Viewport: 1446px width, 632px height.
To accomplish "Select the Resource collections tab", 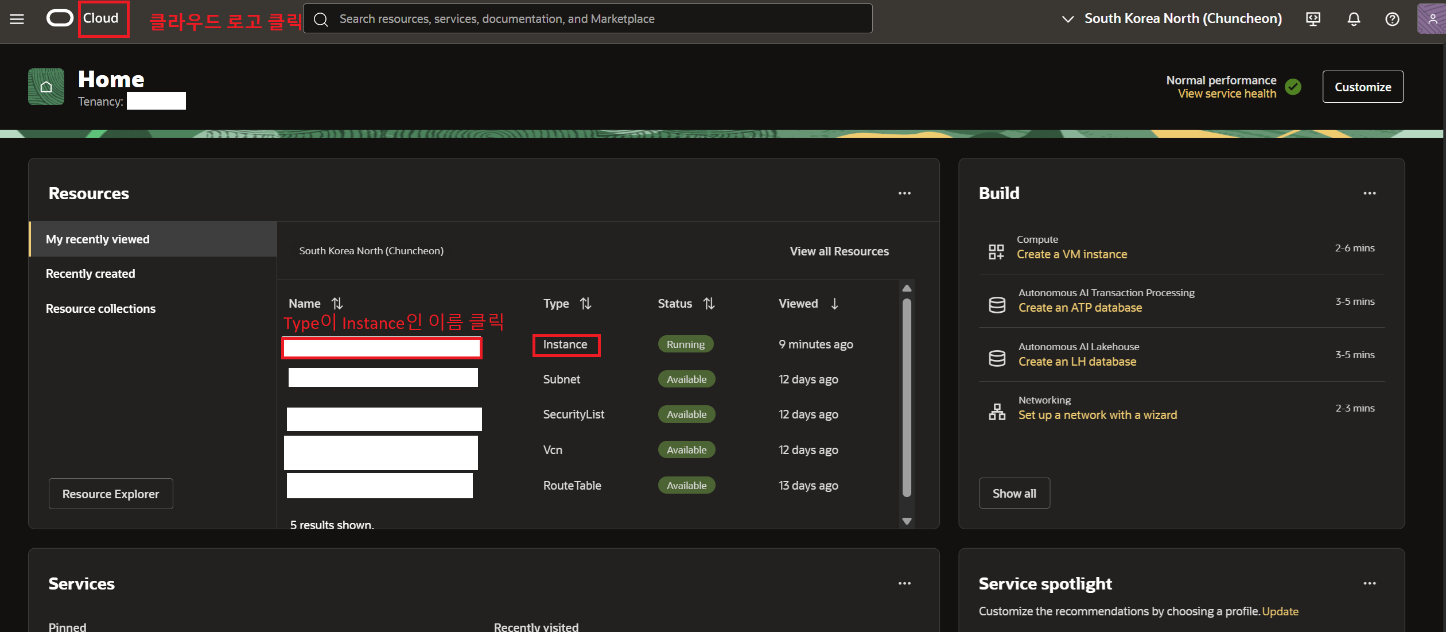I will tap(100, 309).
